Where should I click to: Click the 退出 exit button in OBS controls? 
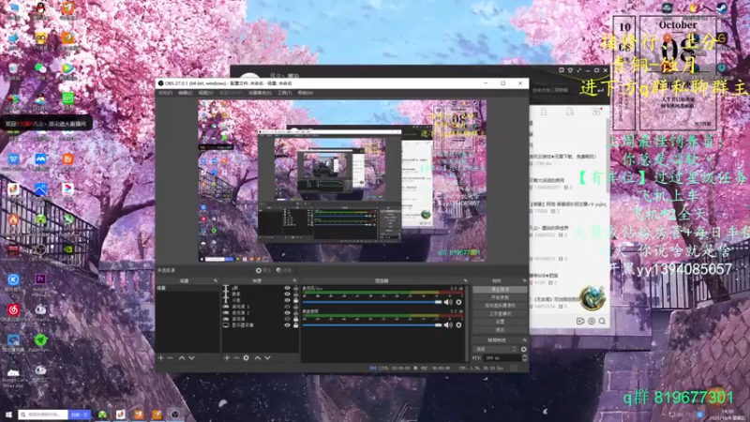click(500, 330)
